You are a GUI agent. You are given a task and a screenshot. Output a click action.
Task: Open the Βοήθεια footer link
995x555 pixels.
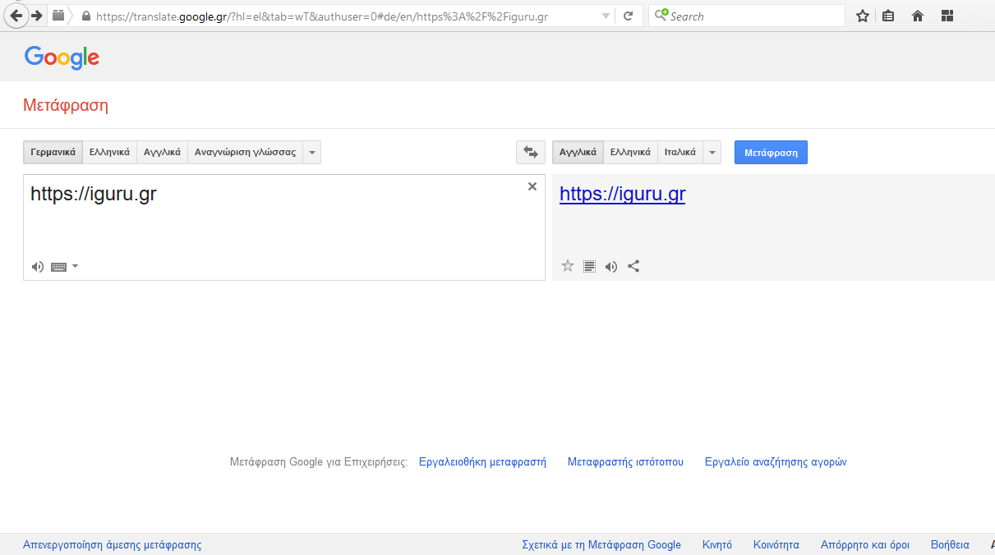tap(950, 545)
